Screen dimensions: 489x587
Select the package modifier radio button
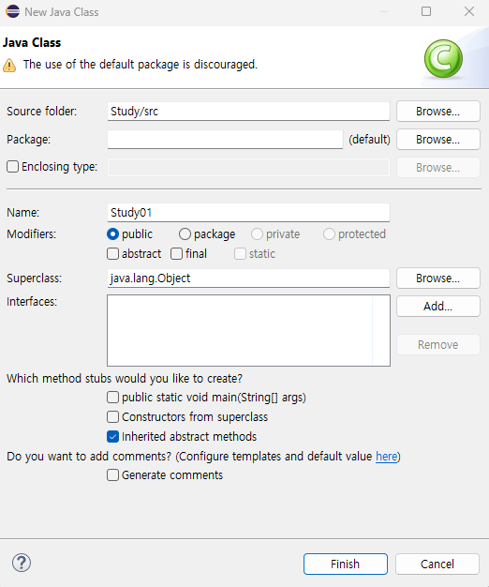pyautogui.click(x=185, y=234)
